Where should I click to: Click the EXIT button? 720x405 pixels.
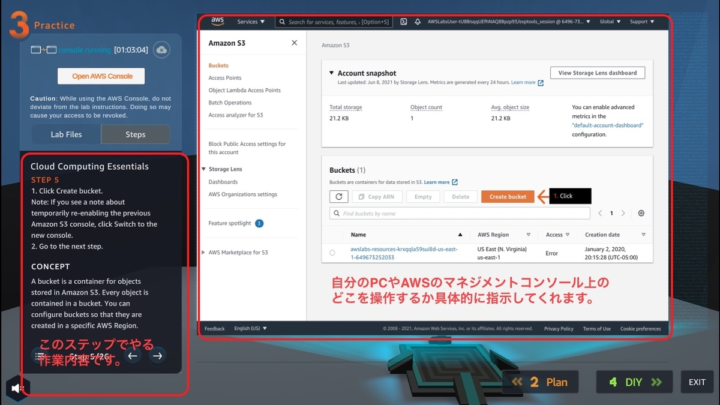pos(697,382)
